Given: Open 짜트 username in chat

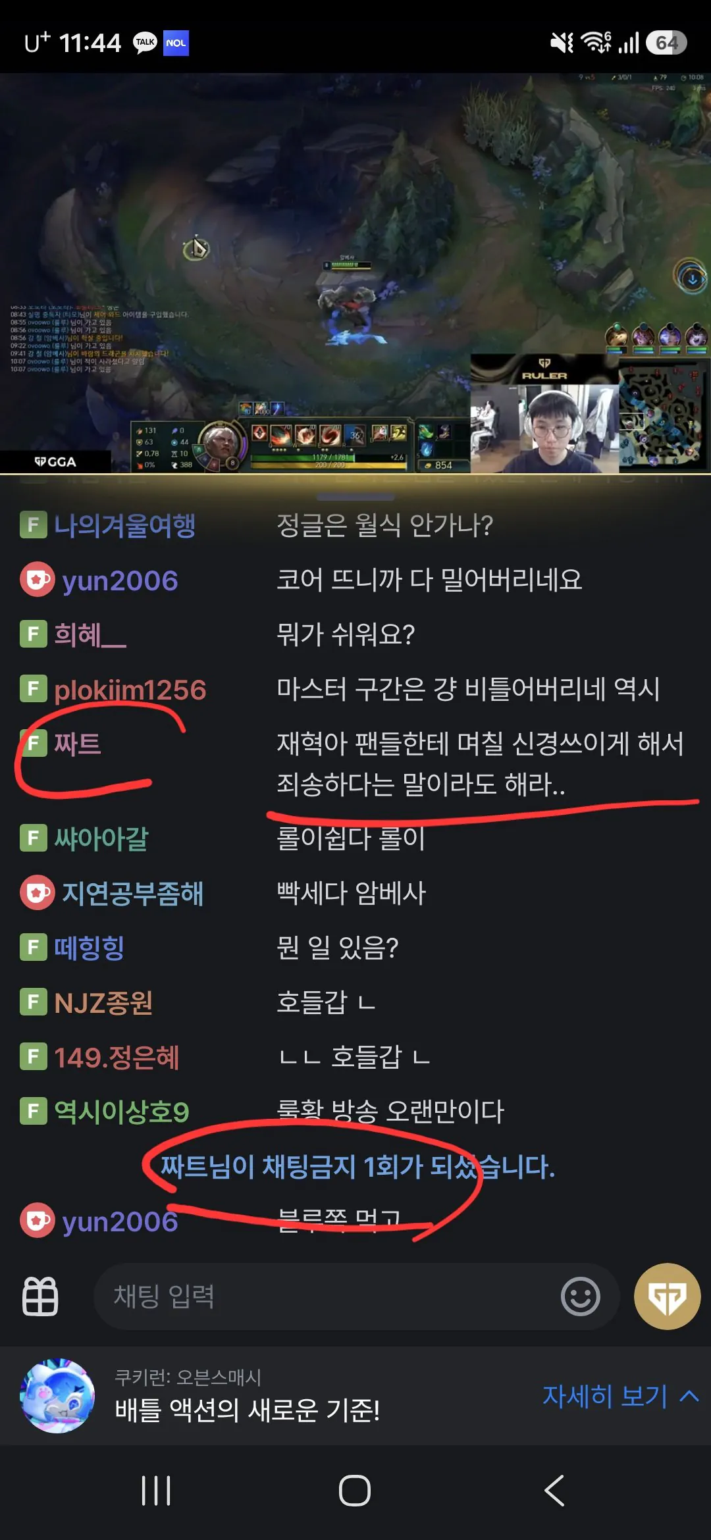Looking at the screenshot, I should point(78,744).
